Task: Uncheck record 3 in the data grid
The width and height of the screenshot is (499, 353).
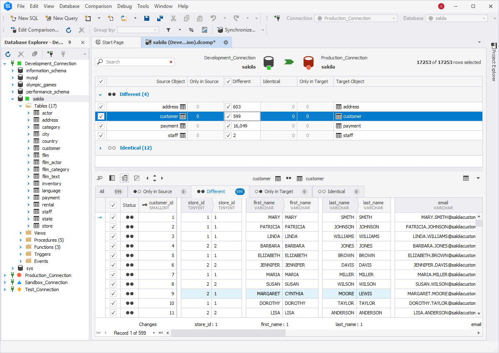Action: pos(113,236)
